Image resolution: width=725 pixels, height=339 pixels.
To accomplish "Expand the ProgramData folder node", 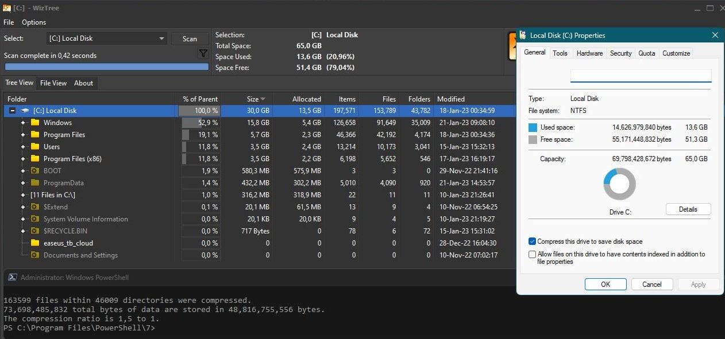I will coord(23,183).
